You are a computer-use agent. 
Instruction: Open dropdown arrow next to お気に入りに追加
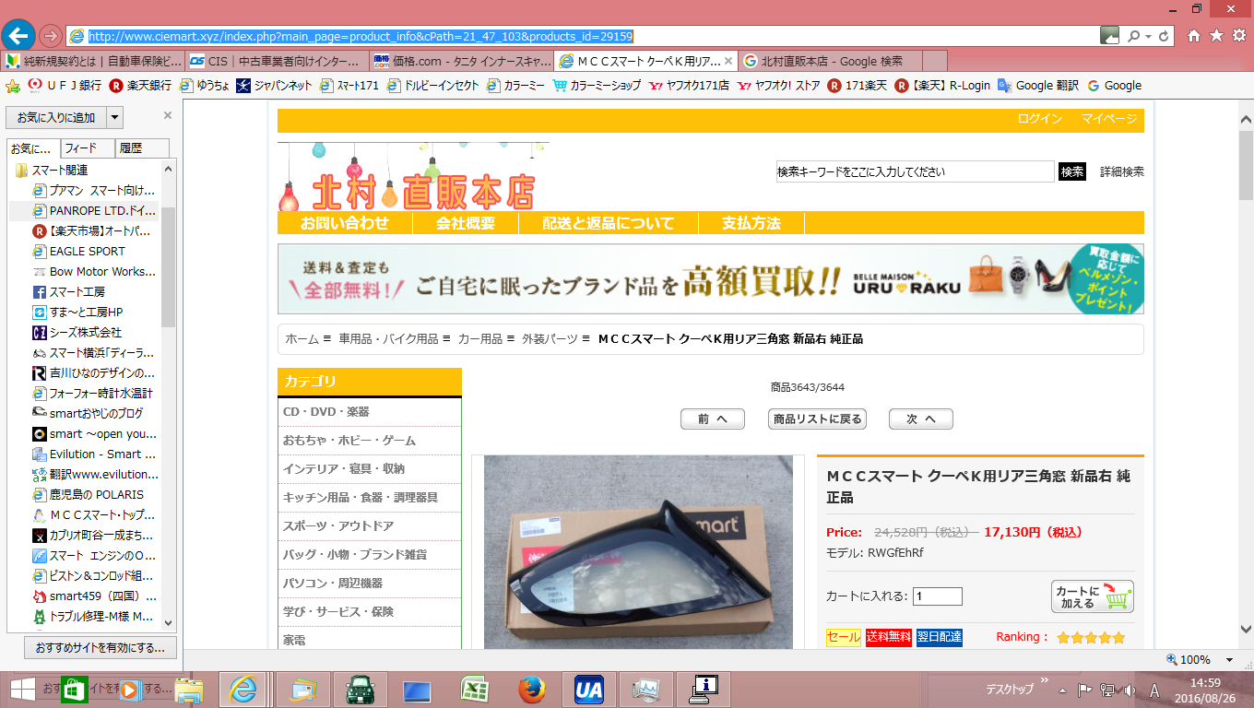coord(114,117)
